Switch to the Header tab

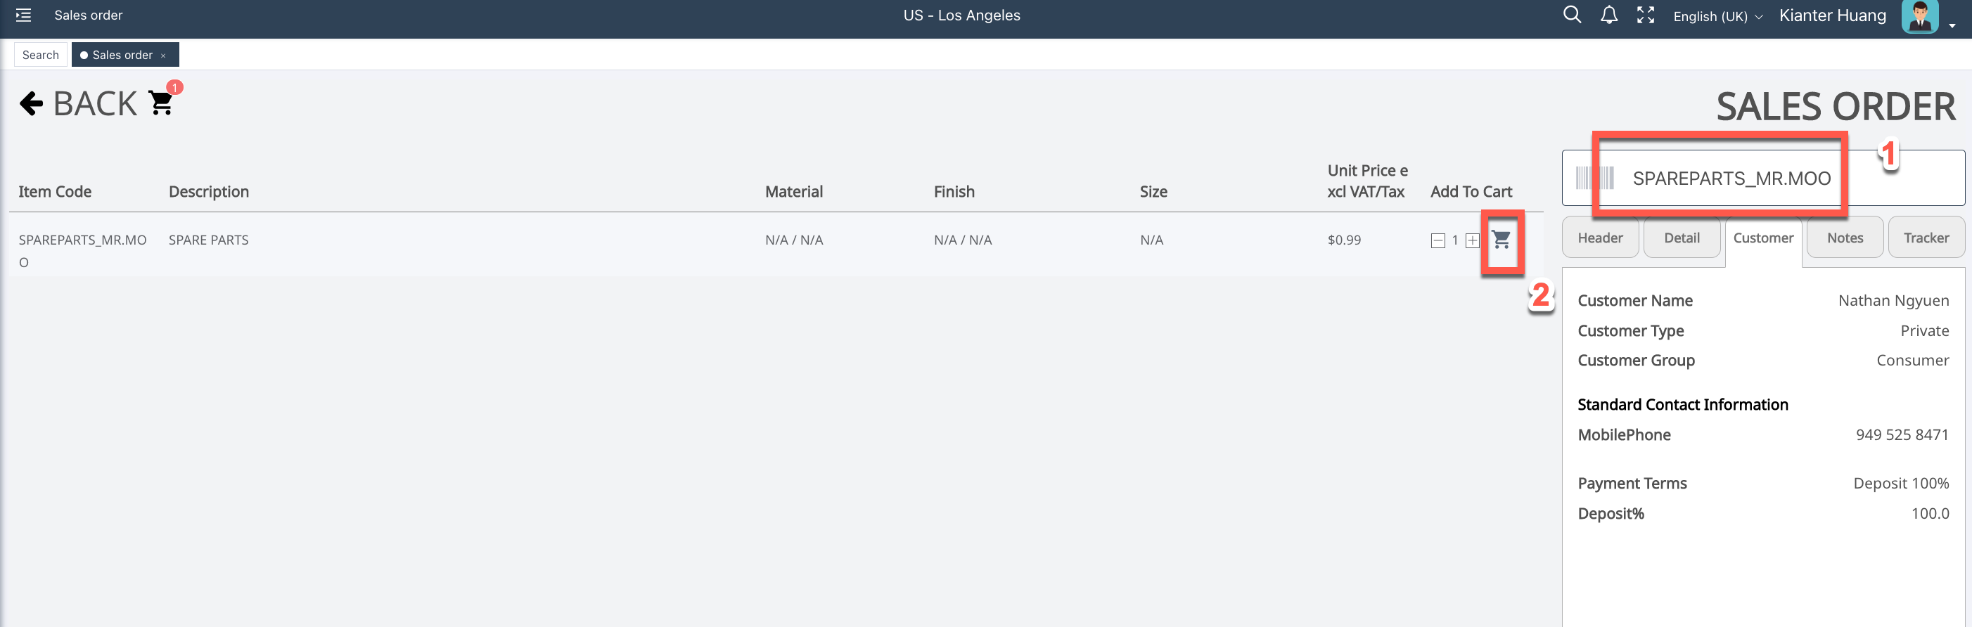click(1600, 238)
